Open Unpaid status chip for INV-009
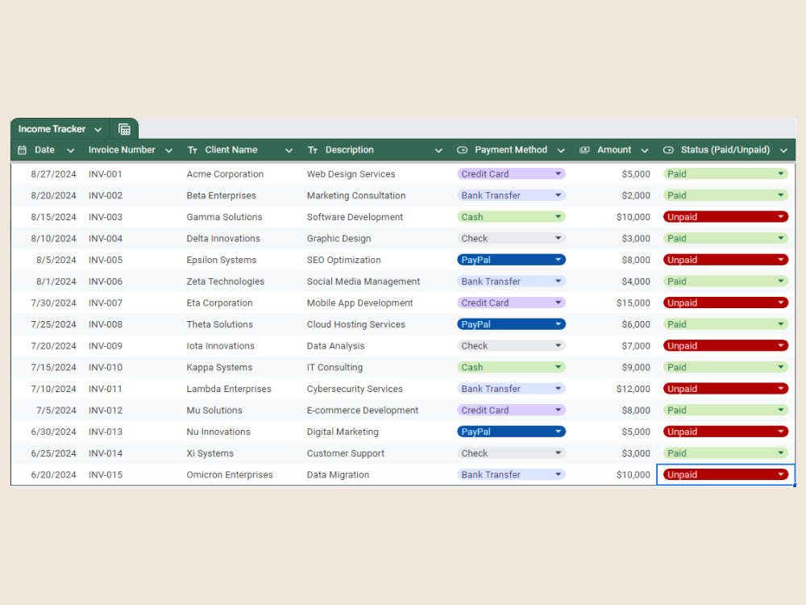The width and height of the screenshot is (806, 605). click(726, 346)
